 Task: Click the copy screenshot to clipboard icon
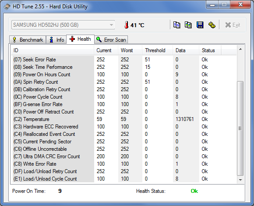188,25
